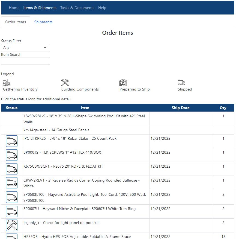The width and height of the screenshot is (236, 239).
Task: Select SP0607U Hayward Niche item text
Action: point(79,209)
